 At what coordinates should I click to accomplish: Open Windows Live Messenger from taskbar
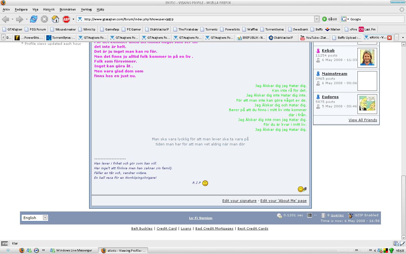[x=71, y=251]
